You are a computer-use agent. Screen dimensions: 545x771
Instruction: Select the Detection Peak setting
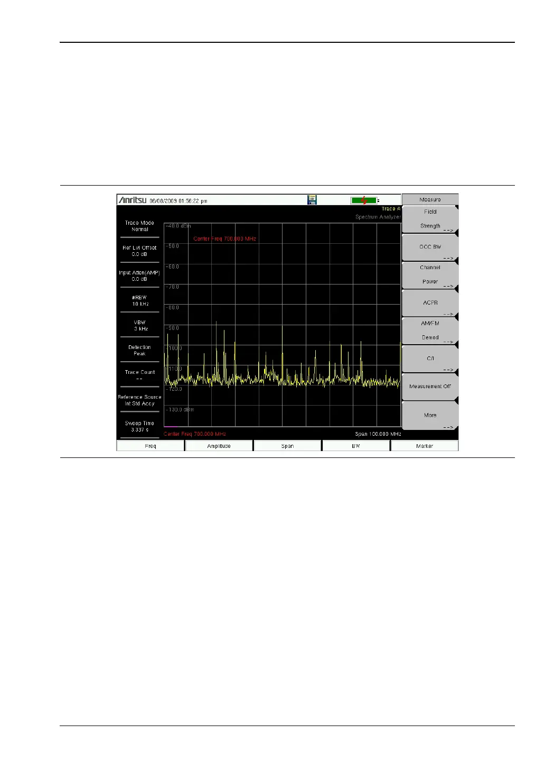click(x=139, y=351)
